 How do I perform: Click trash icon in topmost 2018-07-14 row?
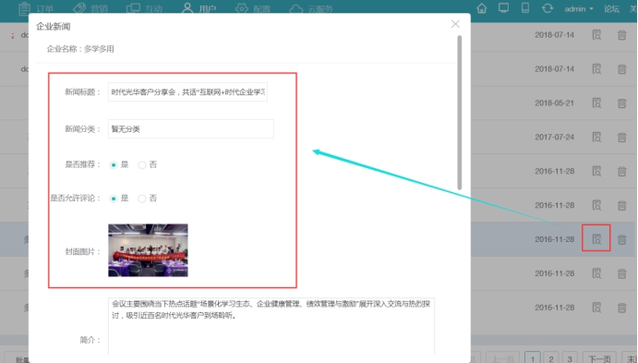pos(621,35)
